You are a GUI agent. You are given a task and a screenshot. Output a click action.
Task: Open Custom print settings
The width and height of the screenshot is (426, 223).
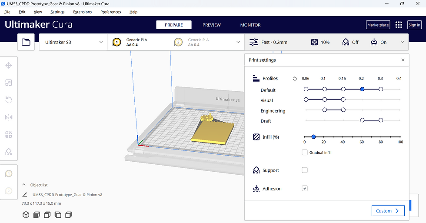388,211
